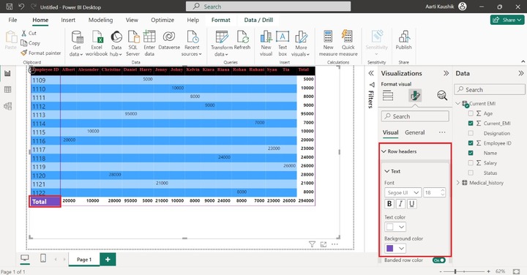Insert a New visual

[x=266, y=43]
